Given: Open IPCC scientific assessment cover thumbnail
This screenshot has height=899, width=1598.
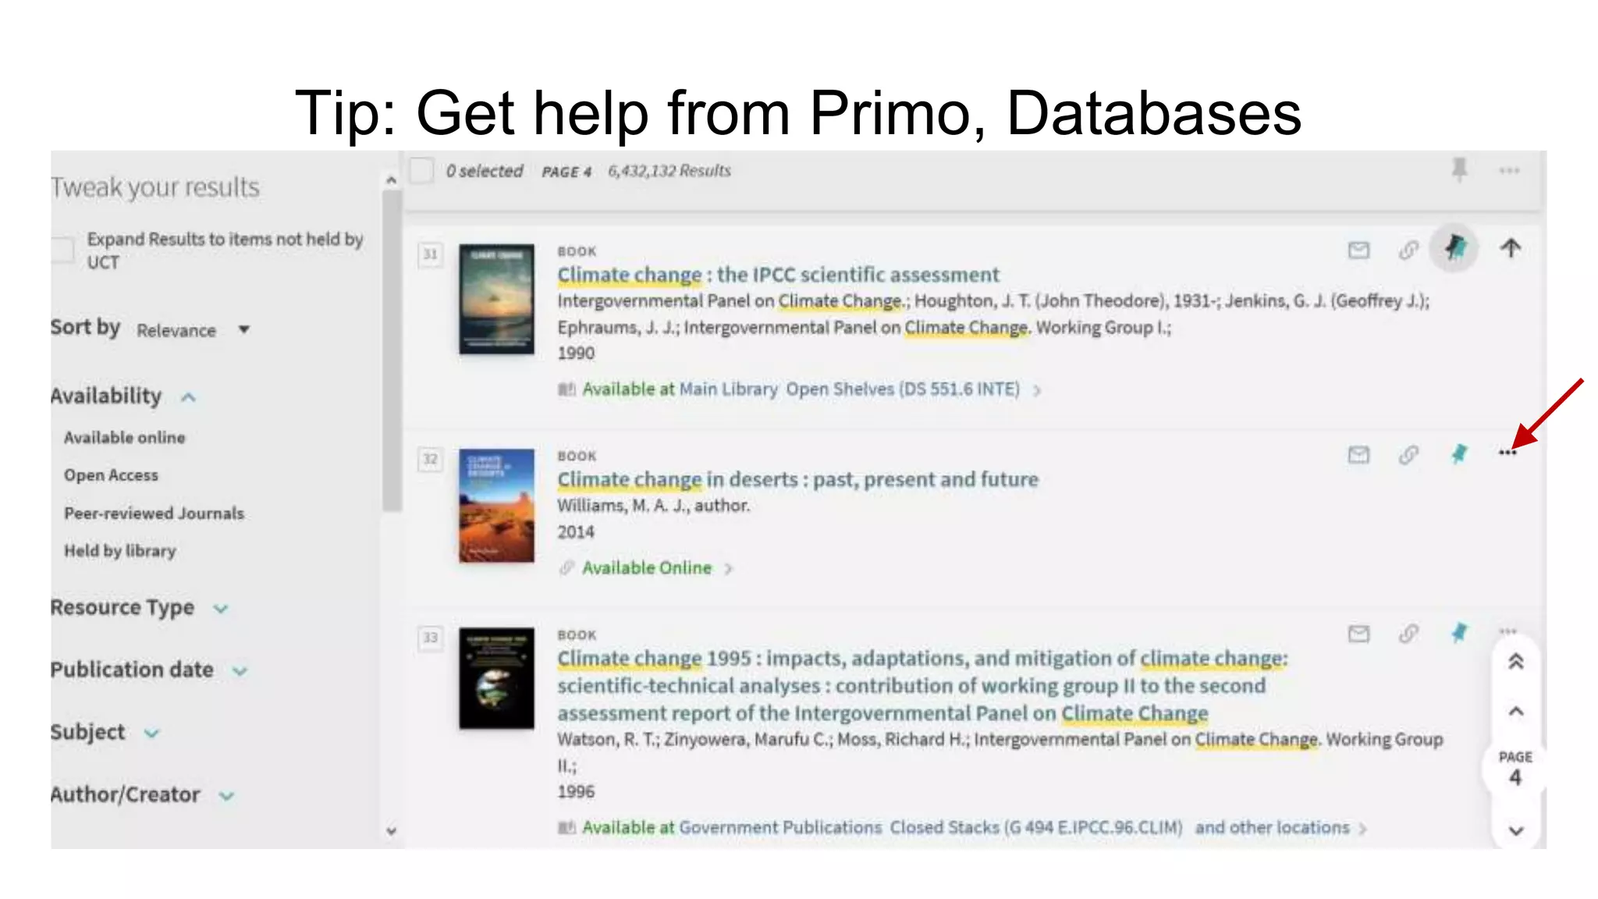Looking at the screenshot, I should [496, 299].
